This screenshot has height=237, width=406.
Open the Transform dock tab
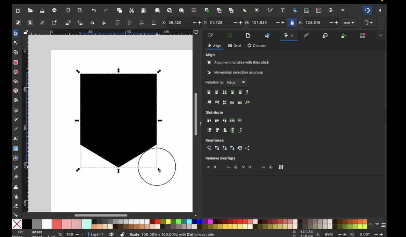(325, 35)
